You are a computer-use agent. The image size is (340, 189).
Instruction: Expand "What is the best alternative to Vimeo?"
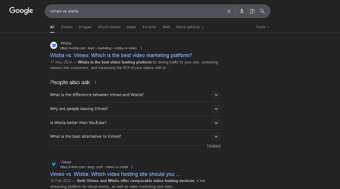coord(216,137)
